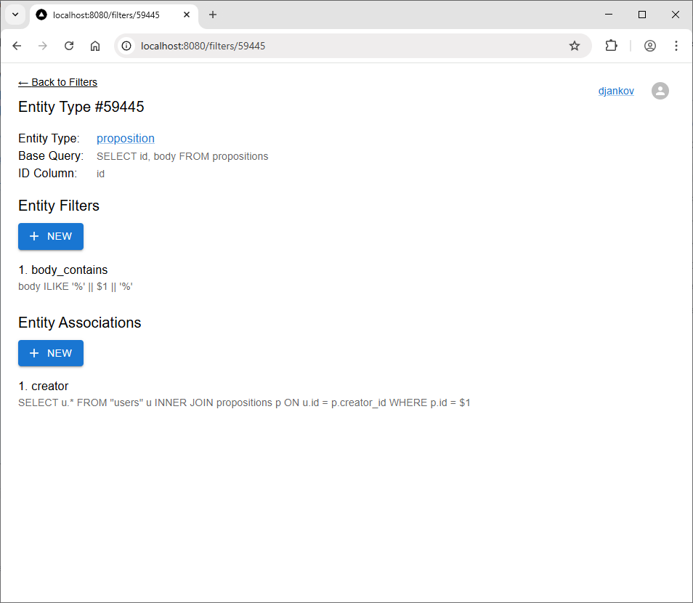The height and width of the screenshot is (603, 693).
Task: Click the user avatar icon
Action: [660, 91]
